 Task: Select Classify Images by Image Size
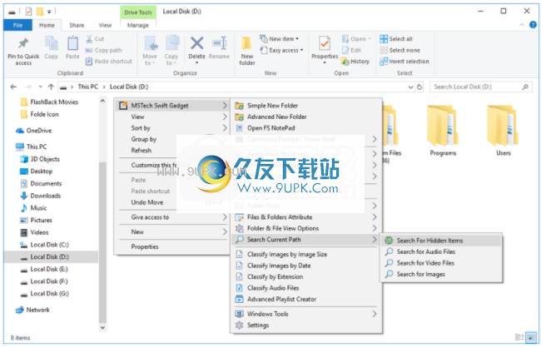[x=306, y=255]
